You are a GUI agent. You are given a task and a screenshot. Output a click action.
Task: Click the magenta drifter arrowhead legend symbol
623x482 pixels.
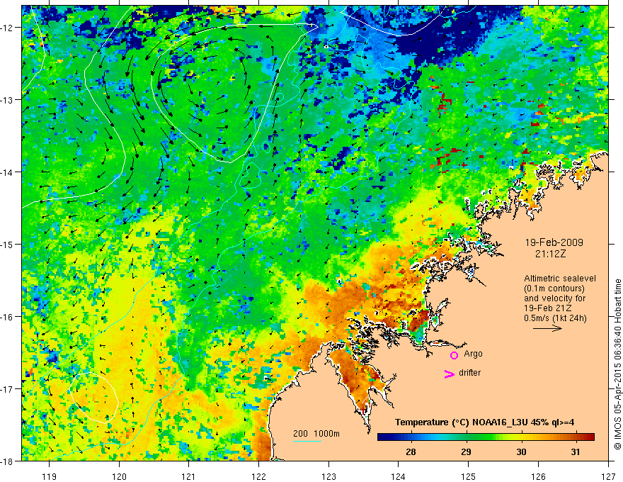tap(450, 374)
